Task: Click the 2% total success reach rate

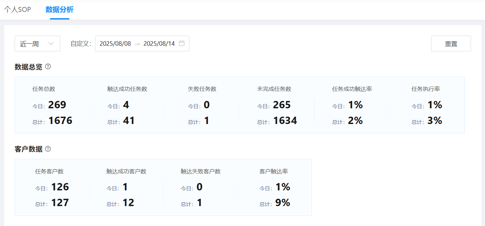Action: (x=355, y=121)
